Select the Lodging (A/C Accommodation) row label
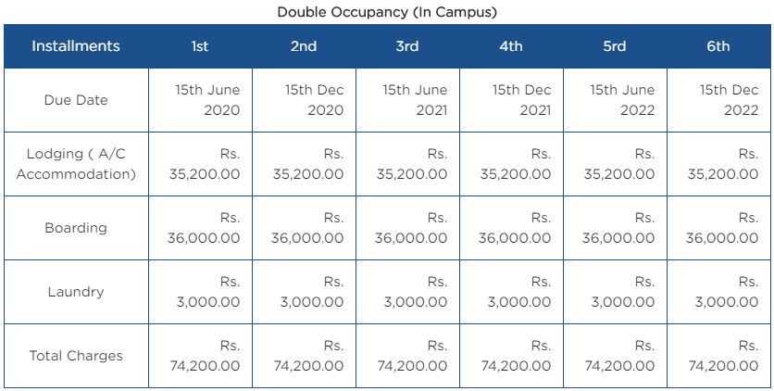 point(76,164)
